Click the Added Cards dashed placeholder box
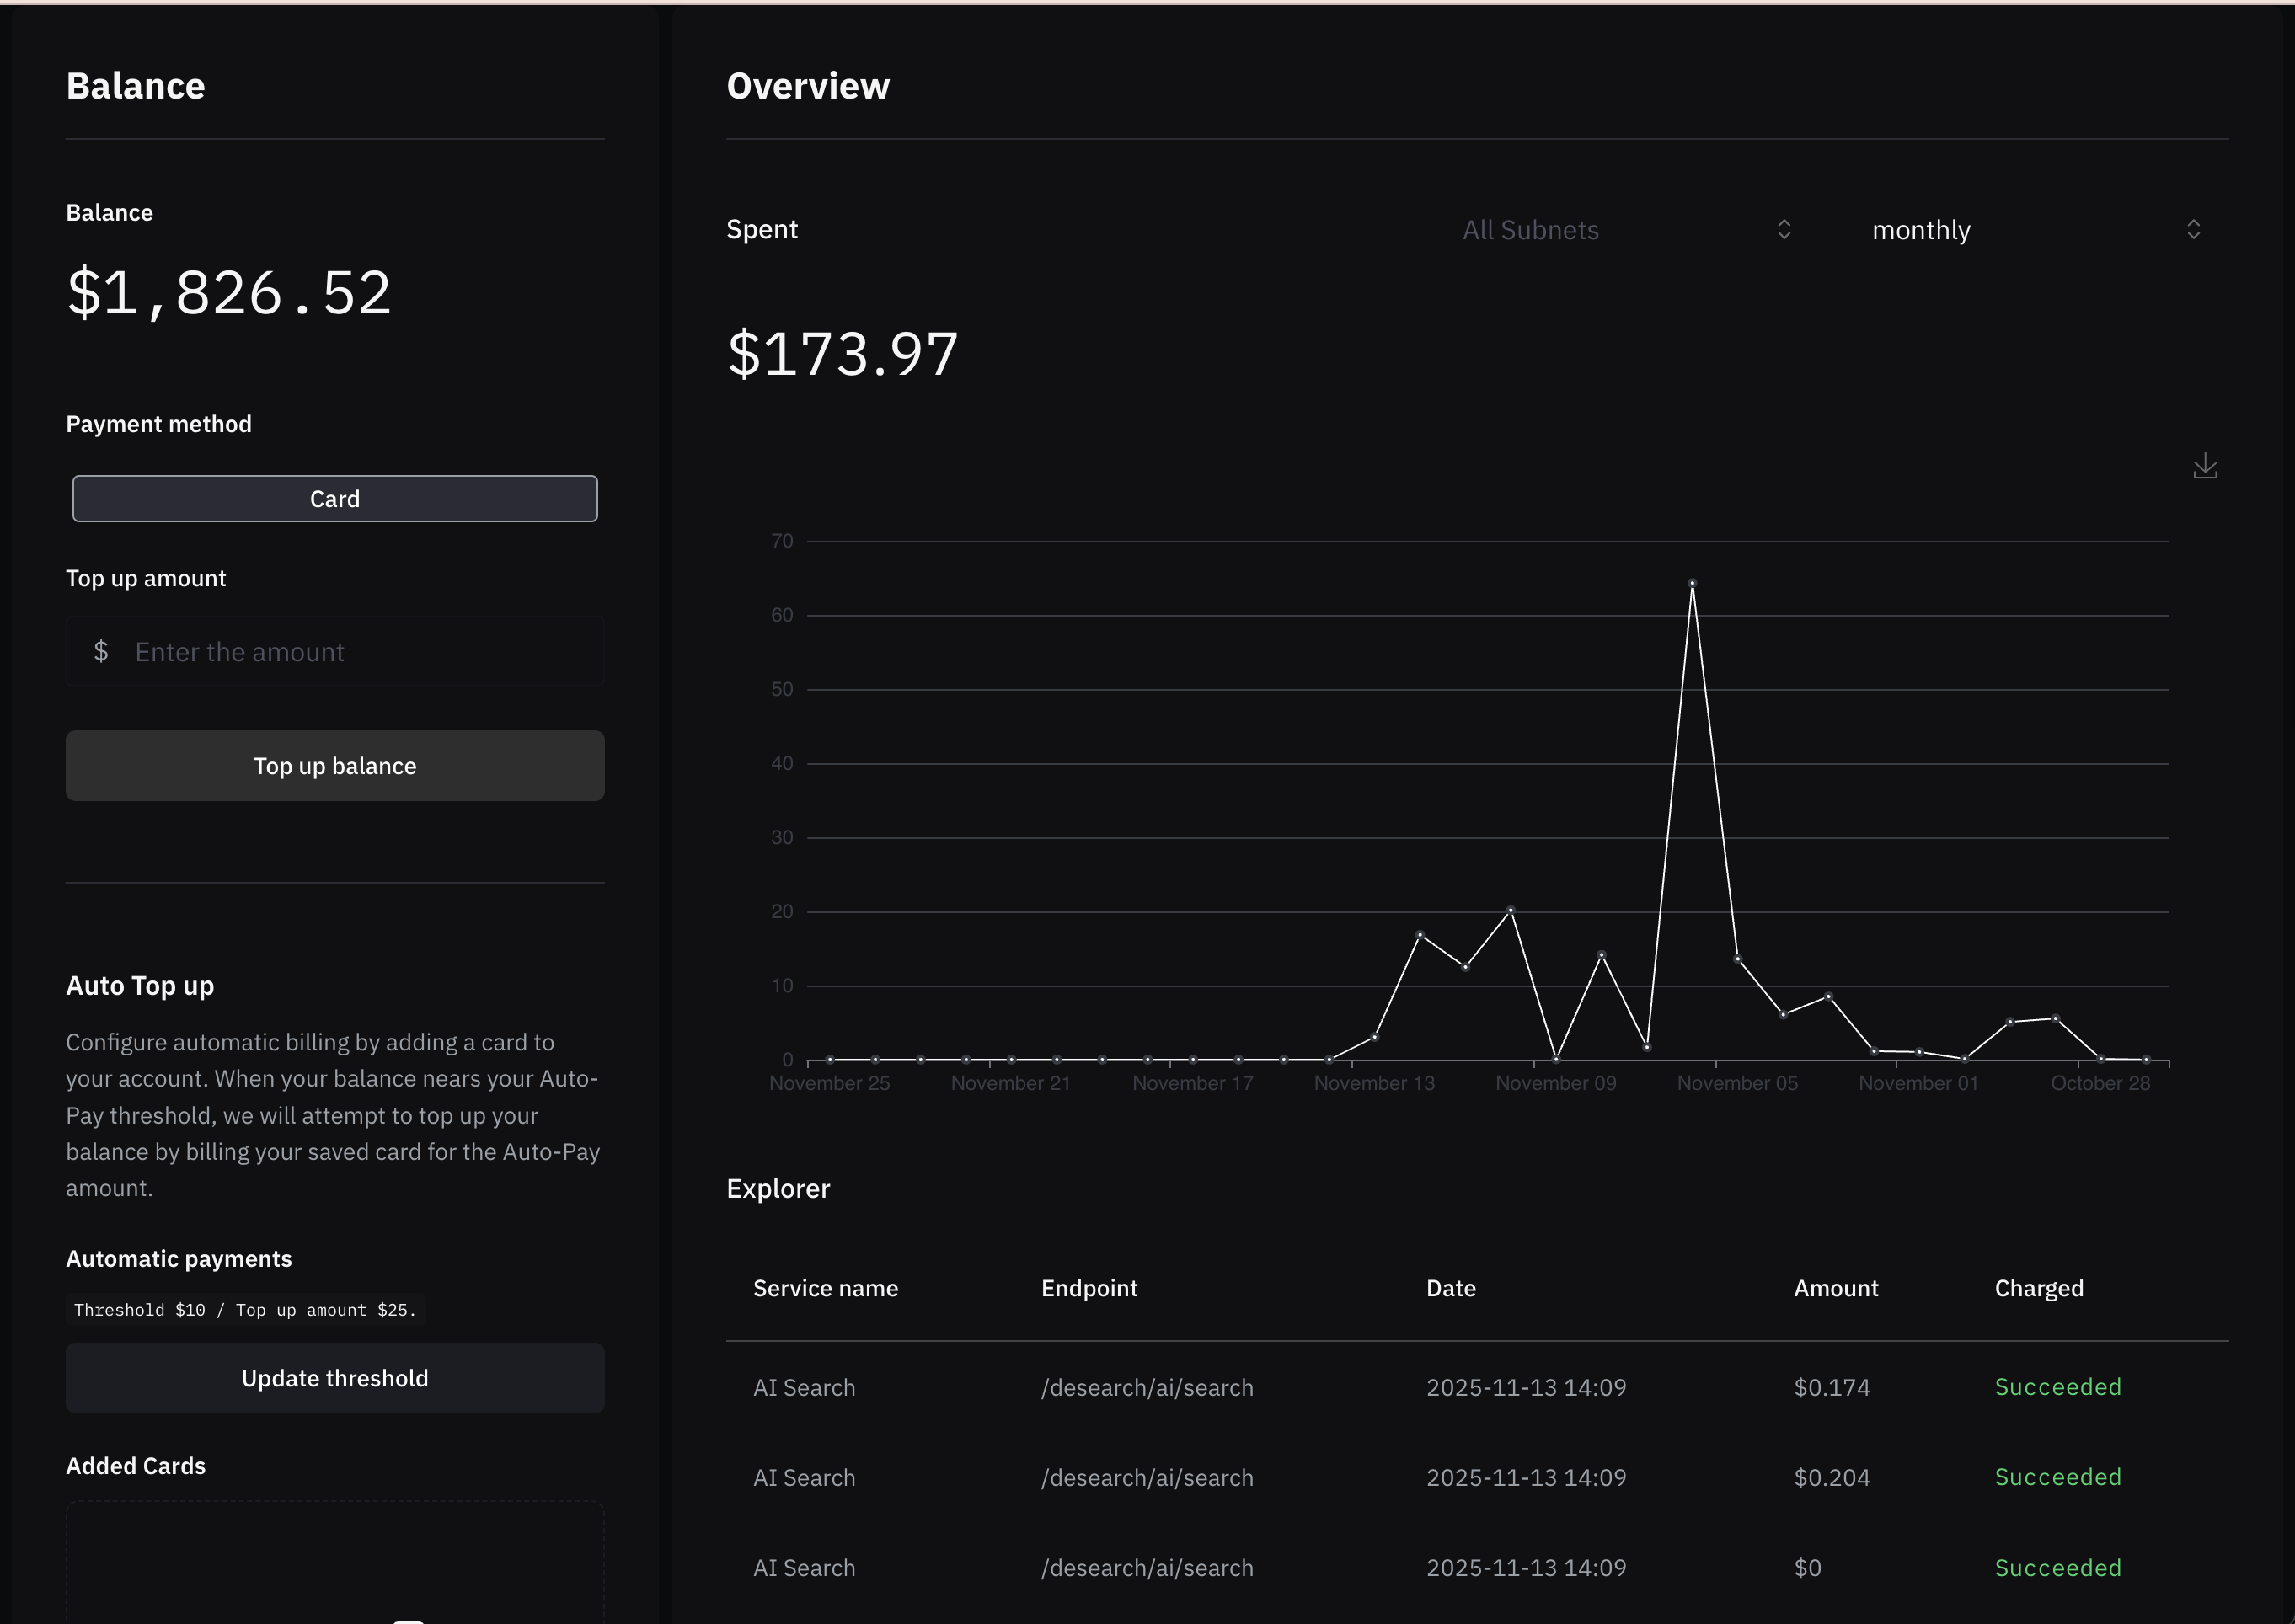Image resolution: width=2295 pixels, height=1624 pixels. click(x=334, y=1560)
